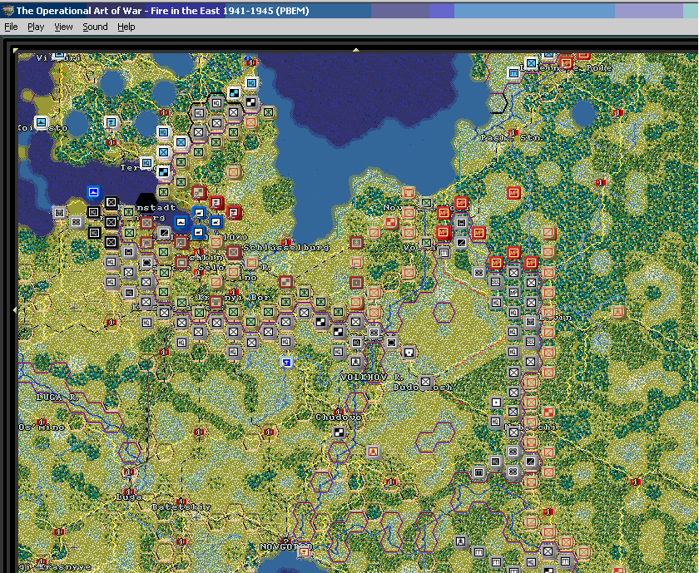This screenshot has height=573, width=699.
Task: Select the dark-blue naval counter in the gulf west of Kronstadt
Action: coord(93,192)
